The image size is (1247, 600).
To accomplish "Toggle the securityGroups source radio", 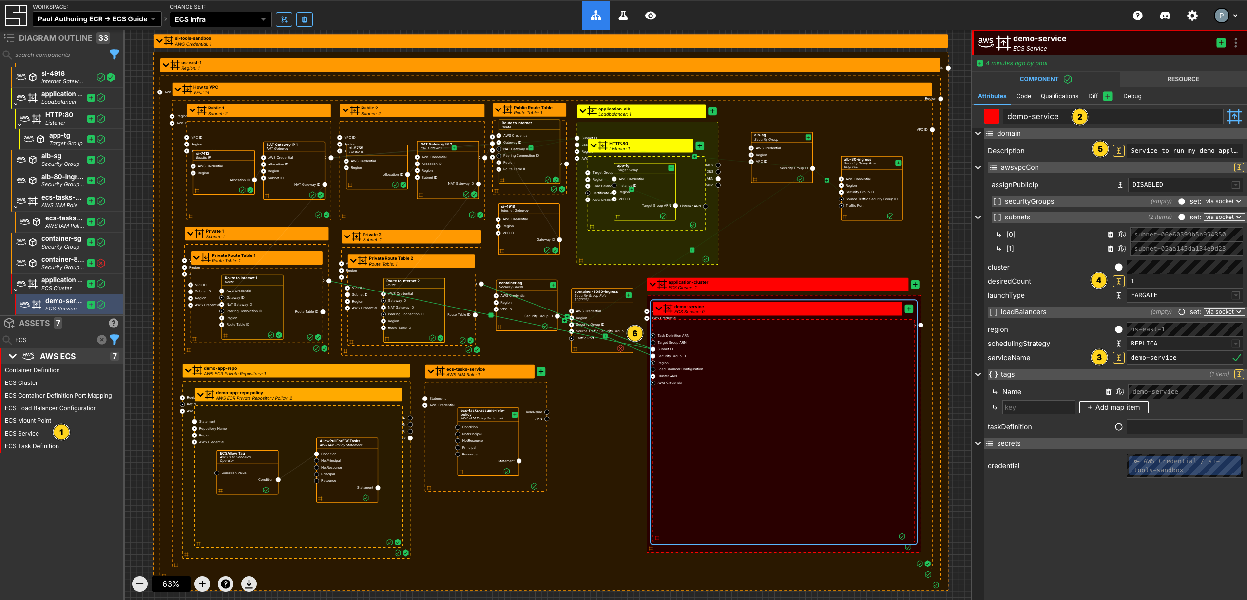I will (1181, 201).
